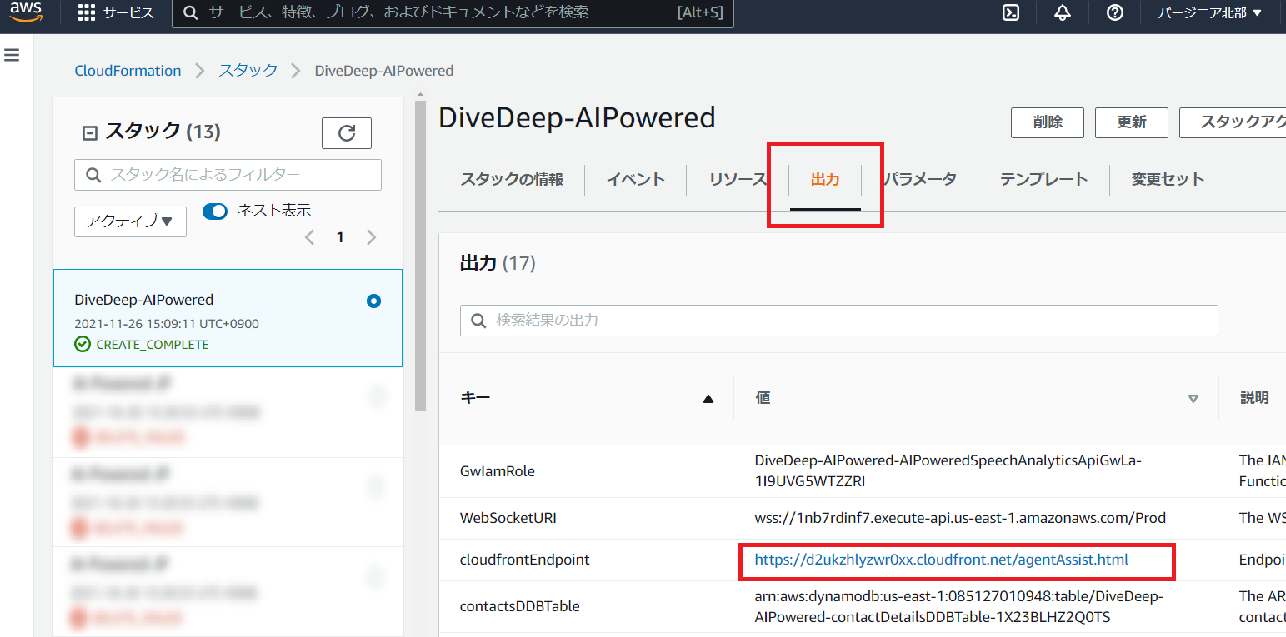
Task: Select the GwIamRole key cell
Action: [x=498, y=471]
